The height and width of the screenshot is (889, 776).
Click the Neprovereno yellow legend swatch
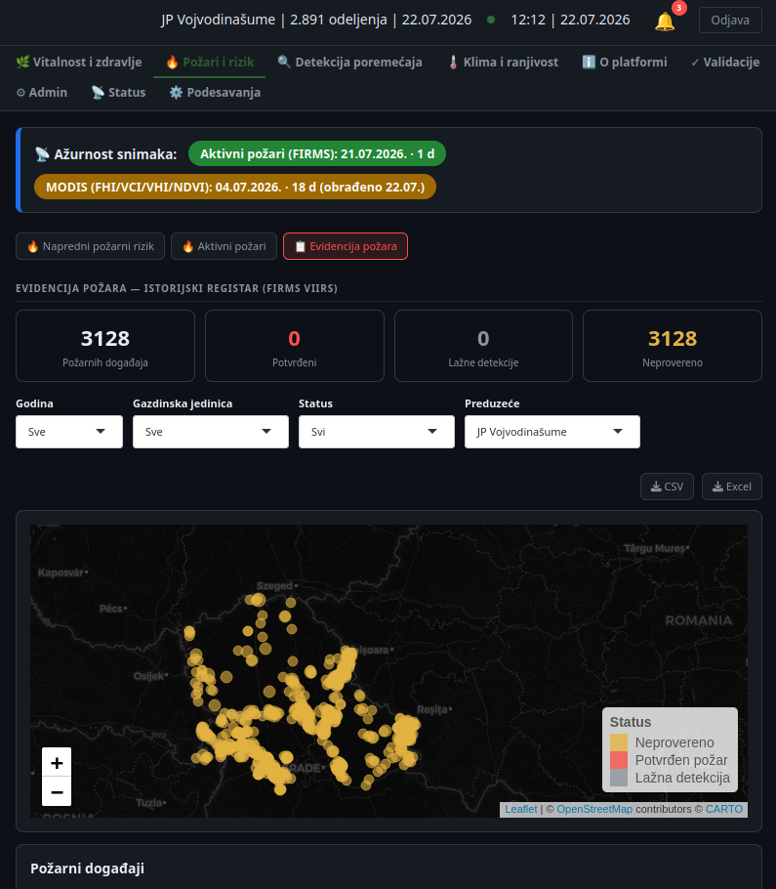tap(619, 742)
